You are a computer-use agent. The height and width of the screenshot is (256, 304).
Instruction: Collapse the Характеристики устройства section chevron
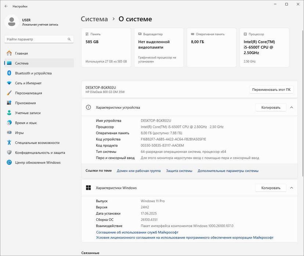[x=292, y=107]
